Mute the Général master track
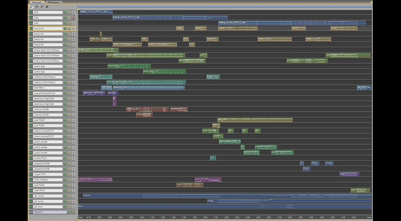 pyautogui.click(x=66, y=212)
